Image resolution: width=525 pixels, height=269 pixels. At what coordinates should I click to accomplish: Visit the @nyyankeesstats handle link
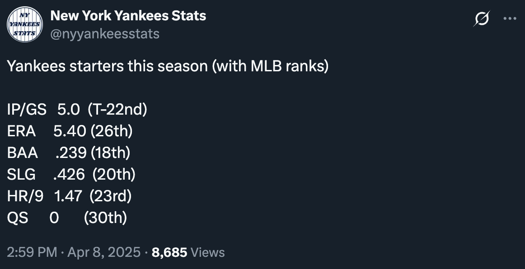pos(105,34)
